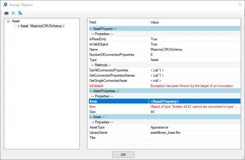The width and height of the screenshot is (245, 160).
Task: Click the Copy toolbar icon
Action: pyautogui.click(x=20, y=13)
